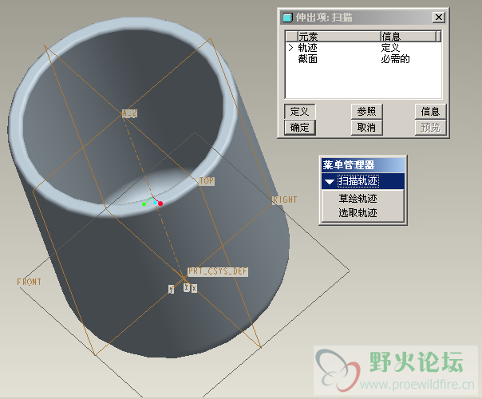The height and width of the screenshot is (399, 482).
Task: Click the sweep dialog title icon
Action: [x=287, y=18]
